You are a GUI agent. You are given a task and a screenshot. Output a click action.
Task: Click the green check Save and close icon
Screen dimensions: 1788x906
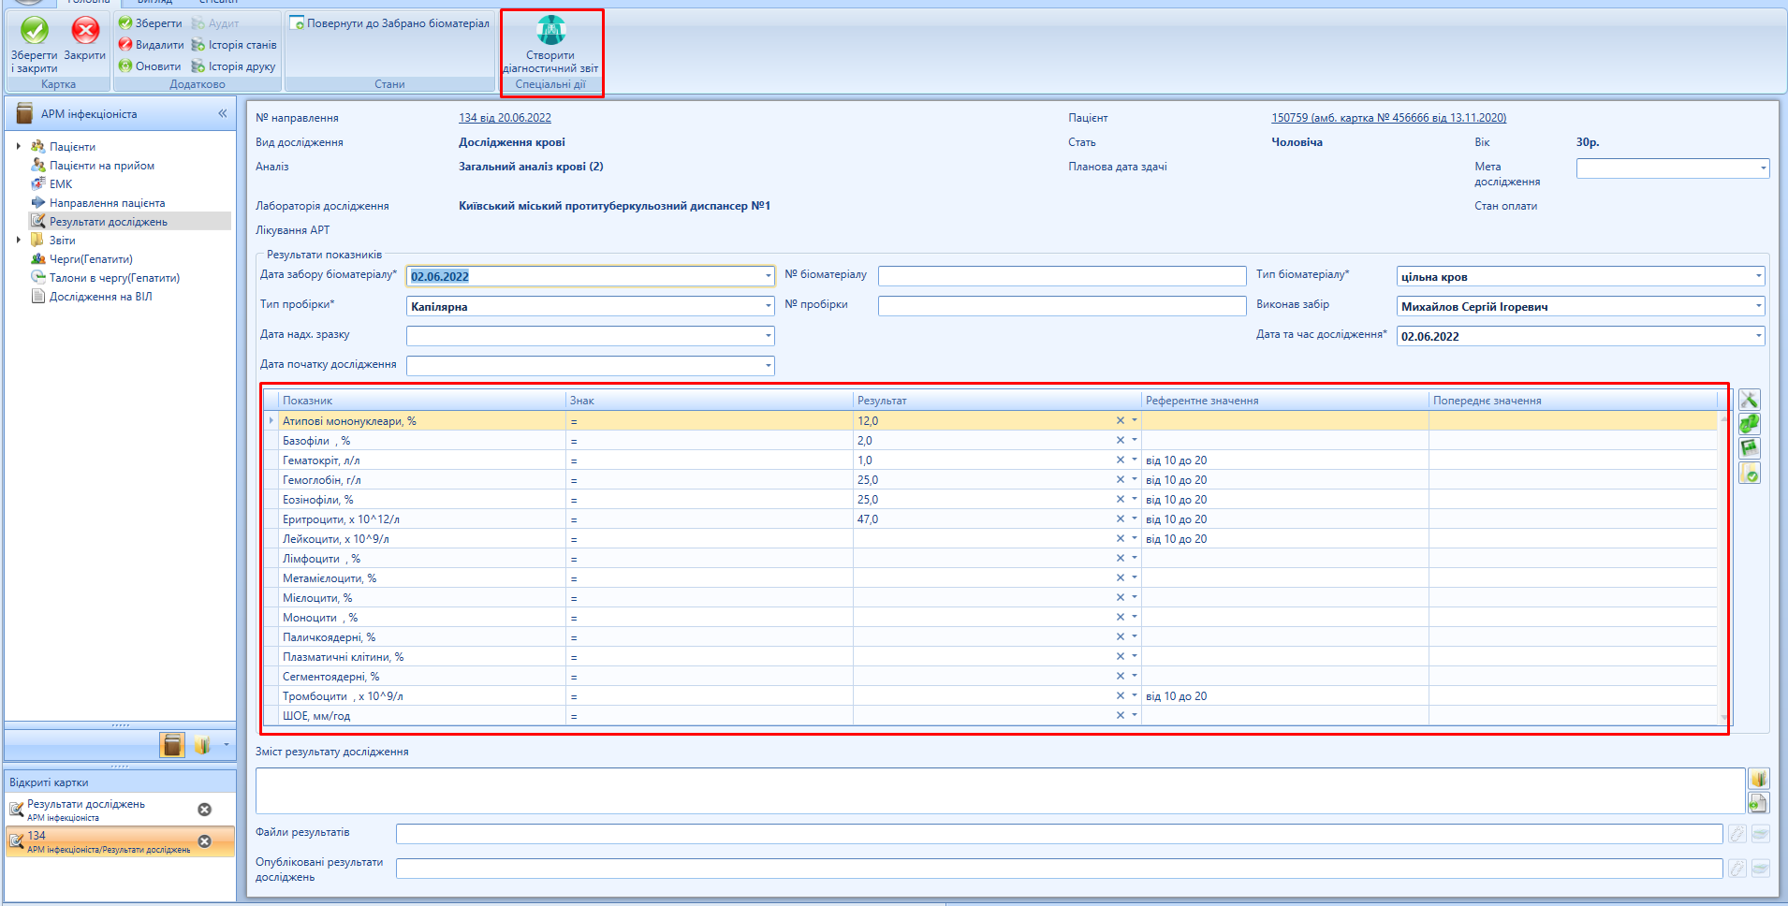click(35, 31)
